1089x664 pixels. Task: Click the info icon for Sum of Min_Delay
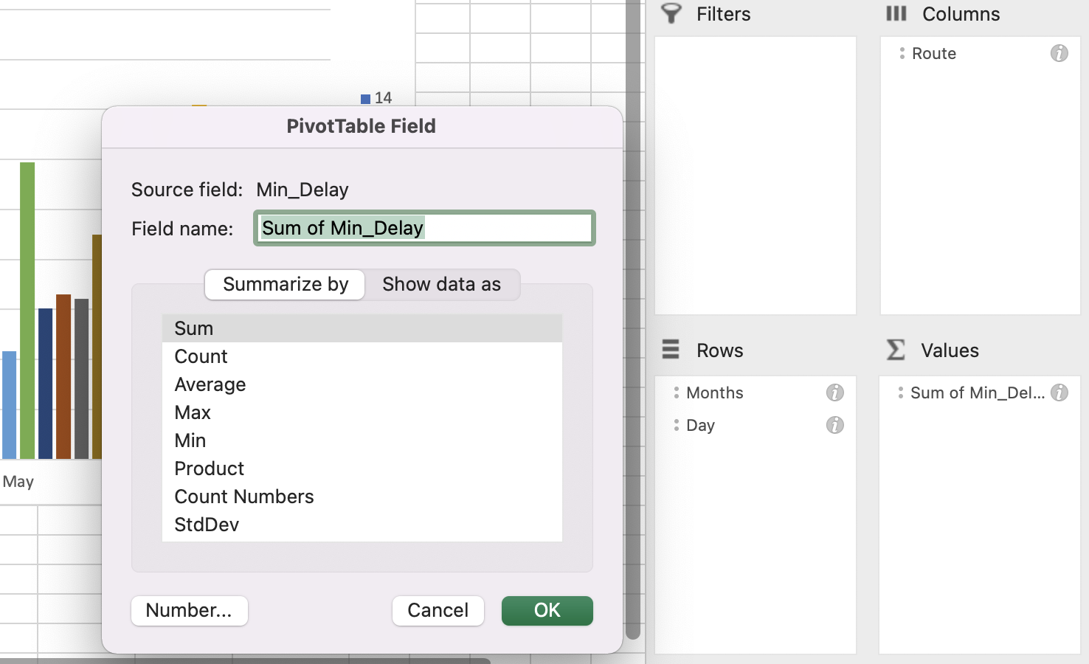click(1060, 392)
